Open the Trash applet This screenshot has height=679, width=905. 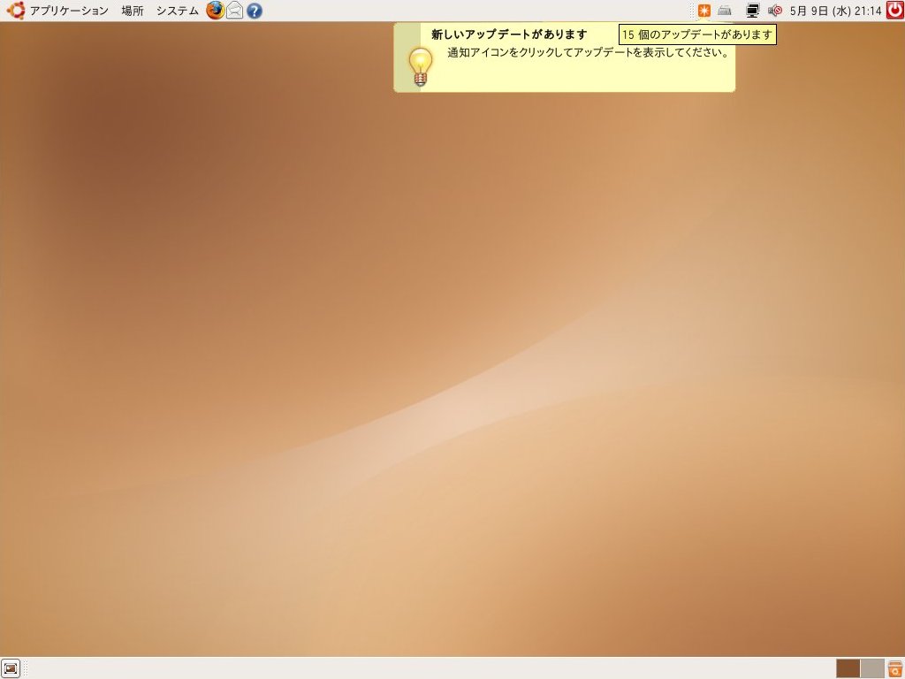coord(895,668)
